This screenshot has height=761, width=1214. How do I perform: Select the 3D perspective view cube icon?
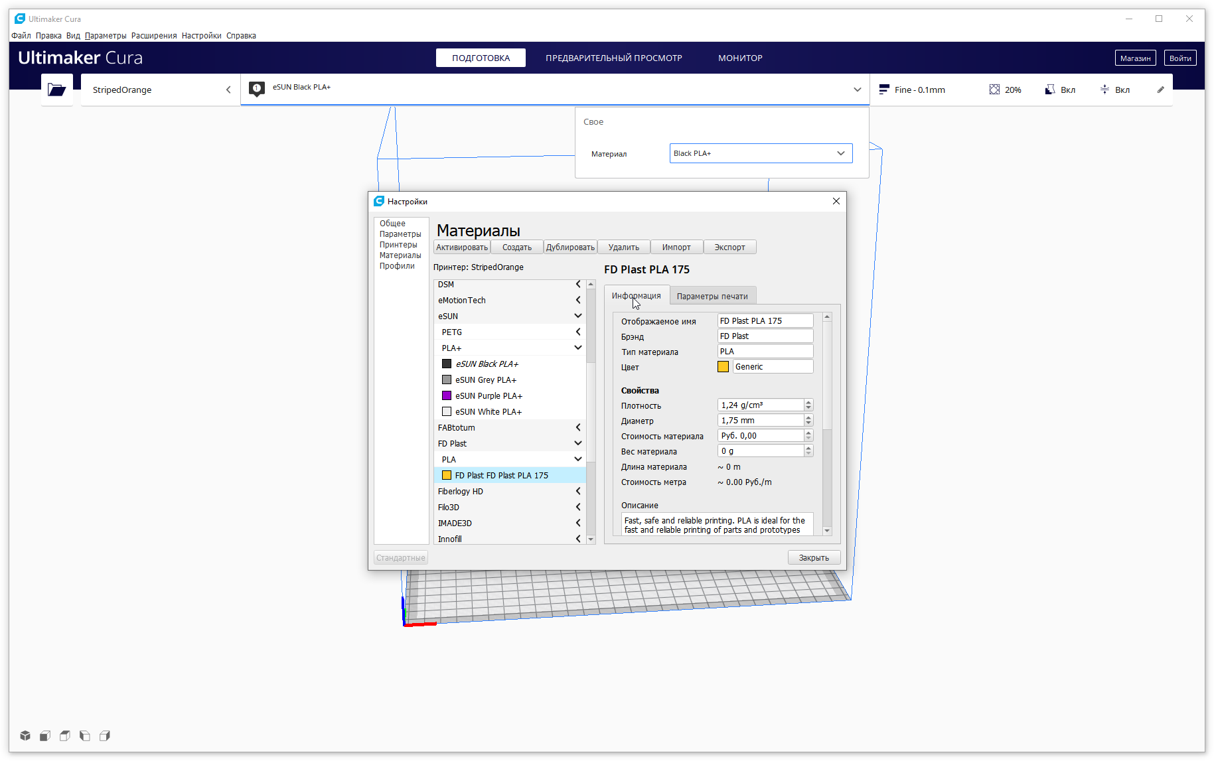(x=25, y=735)
